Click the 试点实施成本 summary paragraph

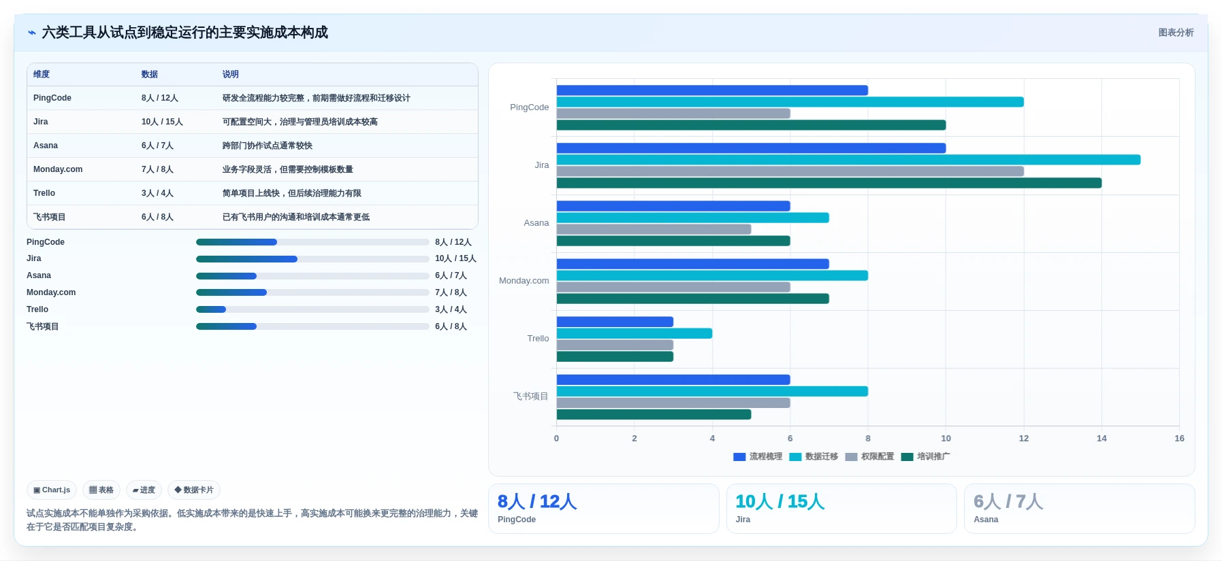(252, 520)
